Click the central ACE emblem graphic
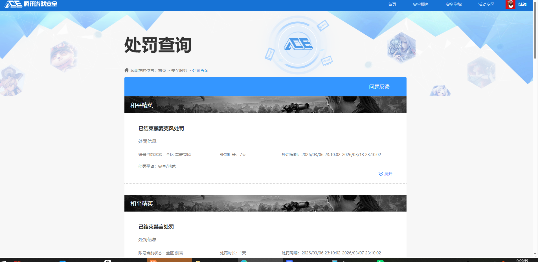The width and height of the screenshot is (538, 262). coord(298,45)
